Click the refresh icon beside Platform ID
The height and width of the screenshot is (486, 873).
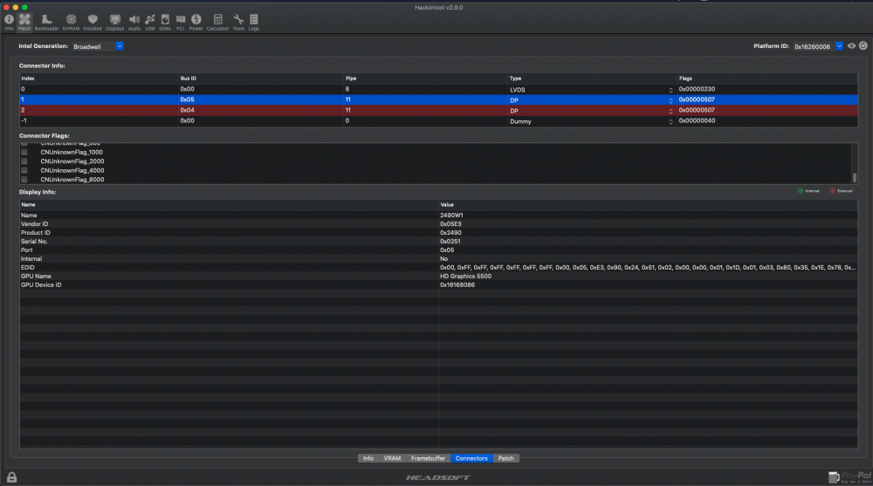(x=863, y=45)
